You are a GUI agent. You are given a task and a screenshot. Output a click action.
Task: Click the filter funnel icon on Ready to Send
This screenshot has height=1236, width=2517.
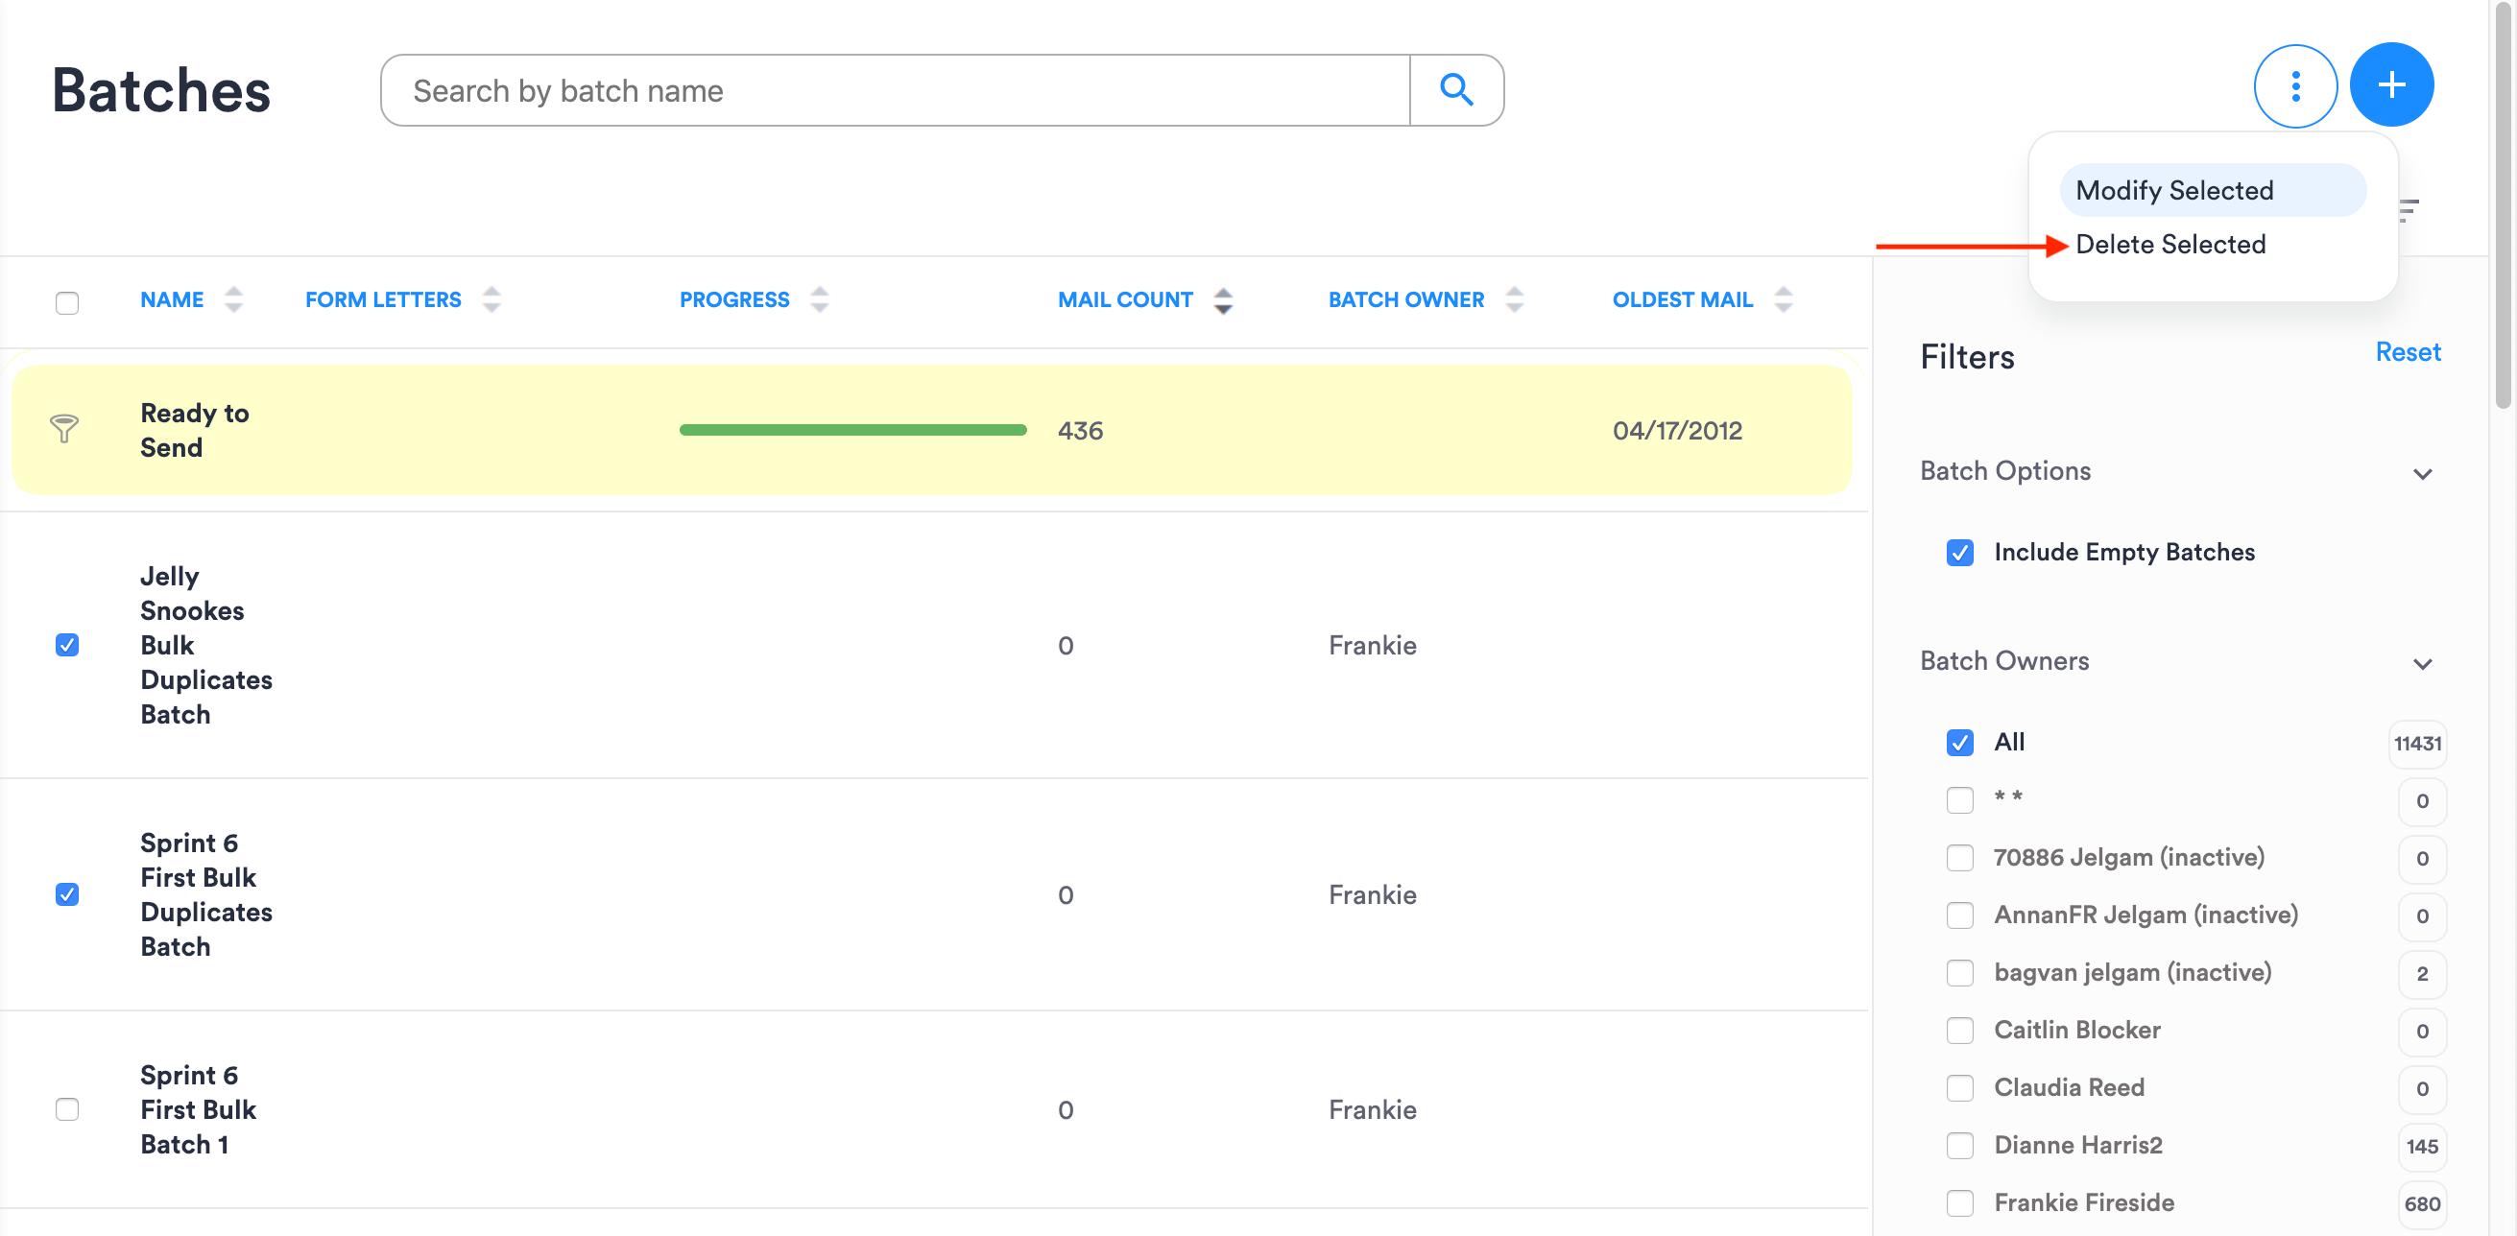point(64,428)
